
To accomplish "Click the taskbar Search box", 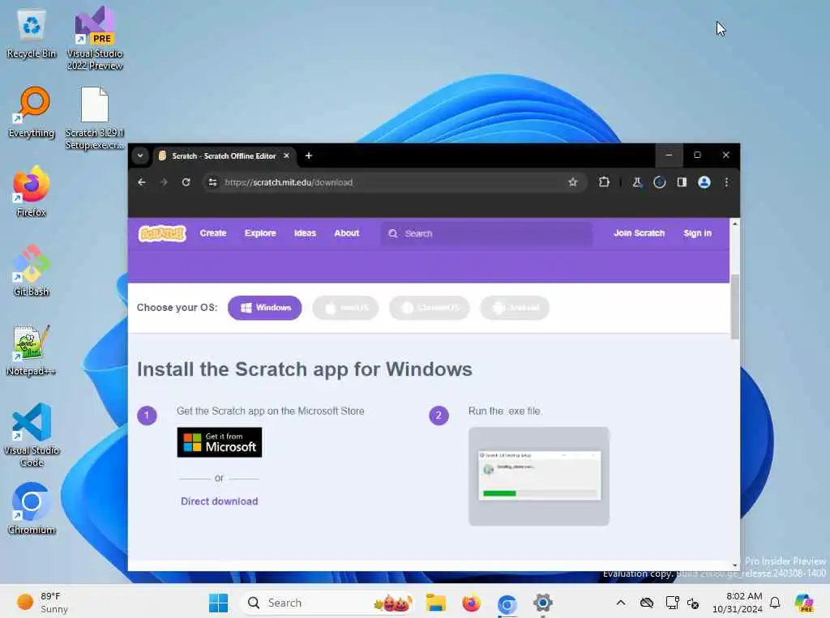I will pyautogui.click(x=327, y=603).
